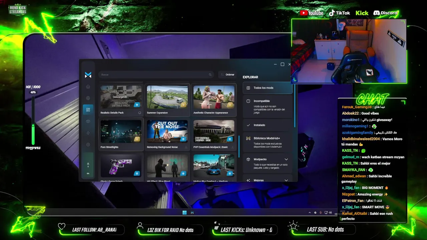
Task: Click the search magnifier icon
Action: point(210,75)
